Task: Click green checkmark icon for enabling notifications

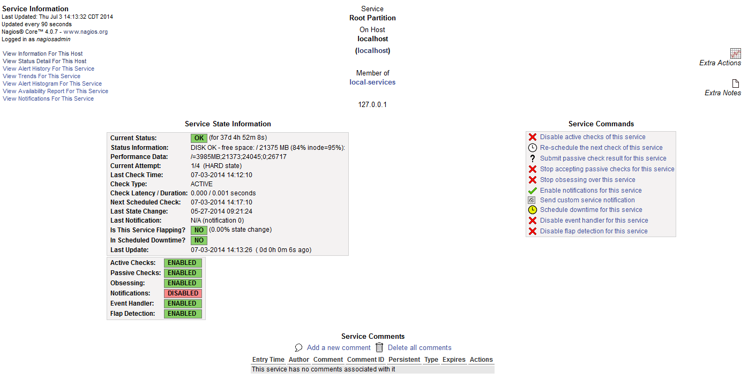Action: click(x=532, y=191)
